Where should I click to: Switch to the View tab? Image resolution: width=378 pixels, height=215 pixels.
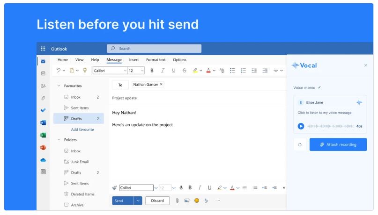79,60
